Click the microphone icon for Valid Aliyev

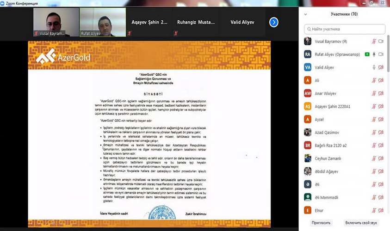(x=374, y=67)
